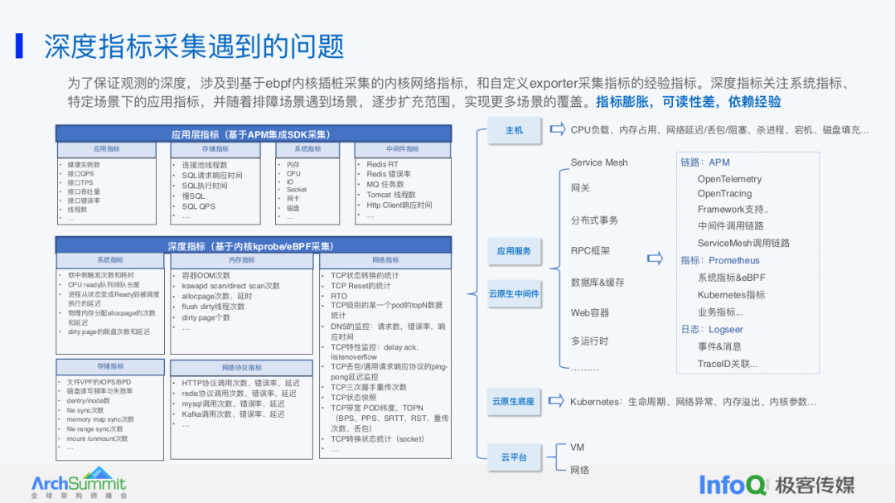Image resolution: width=895 pixels, height=503 pixels.
Task: Select the 深度指标（基于内核kprobe/eBPF采集）header bar
Action: click(x=254, y=246)
